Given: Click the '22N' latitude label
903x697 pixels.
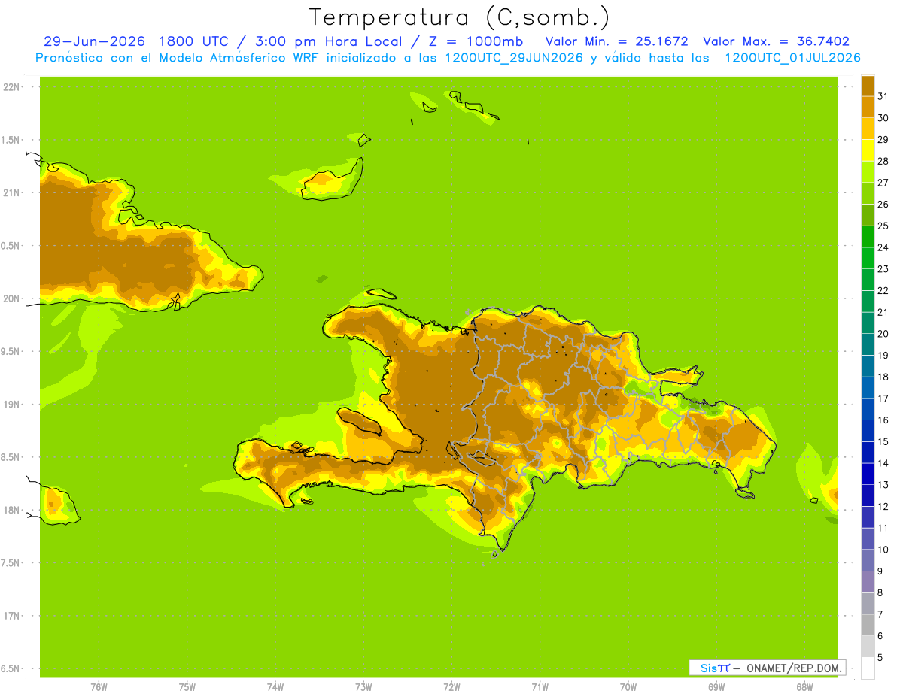Looking at the screenshot, I should point(11,87).
